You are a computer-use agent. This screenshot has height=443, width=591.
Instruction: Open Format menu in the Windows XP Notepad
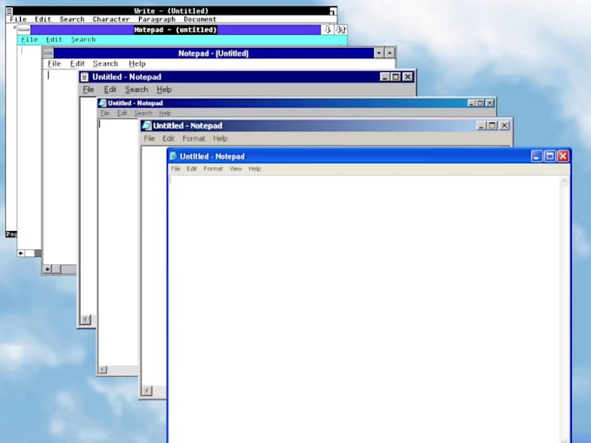[x=213, y=169]
